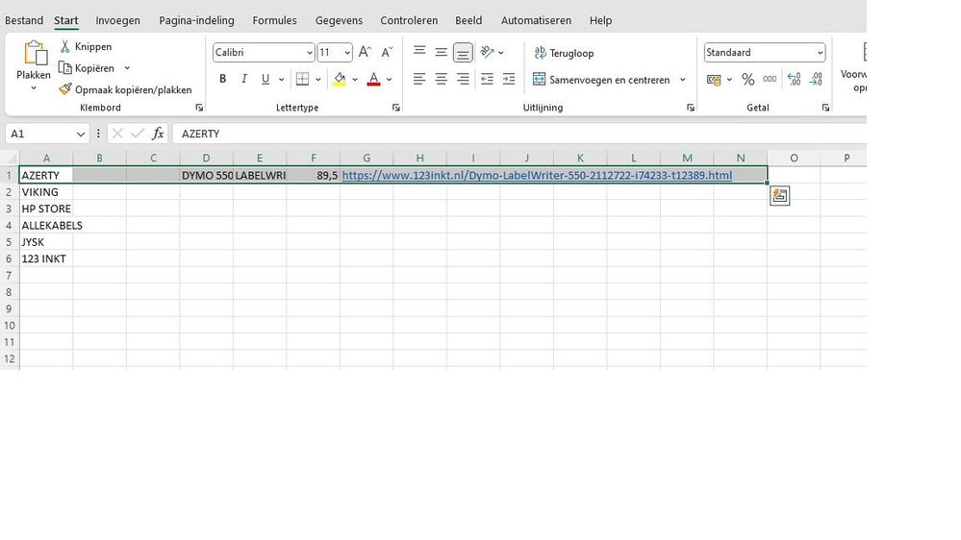The width and height of the screenshot is (961, 540).
Task: Open fill color dropdown arrow
Action: [355, 79]
